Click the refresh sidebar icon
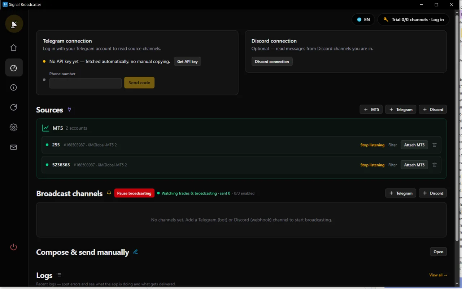Viewport: 462px width, 289px height. coord(14,107)
